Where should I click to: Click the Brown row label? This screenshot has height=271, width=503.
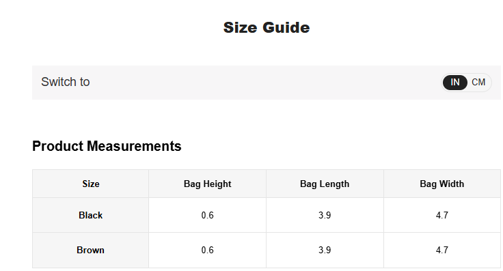(x=90, y=250)
